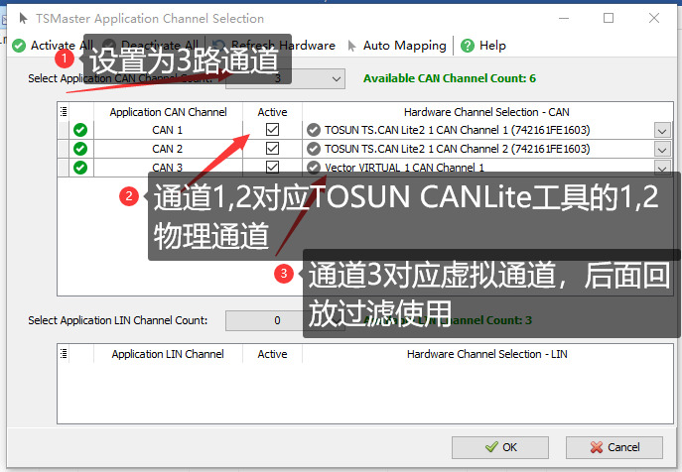Maximize the TSMaster Channel Selection window

coord(609,18)
